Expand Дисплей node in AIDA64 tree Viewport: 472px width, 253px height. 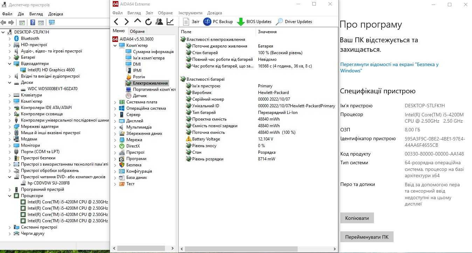115,121
